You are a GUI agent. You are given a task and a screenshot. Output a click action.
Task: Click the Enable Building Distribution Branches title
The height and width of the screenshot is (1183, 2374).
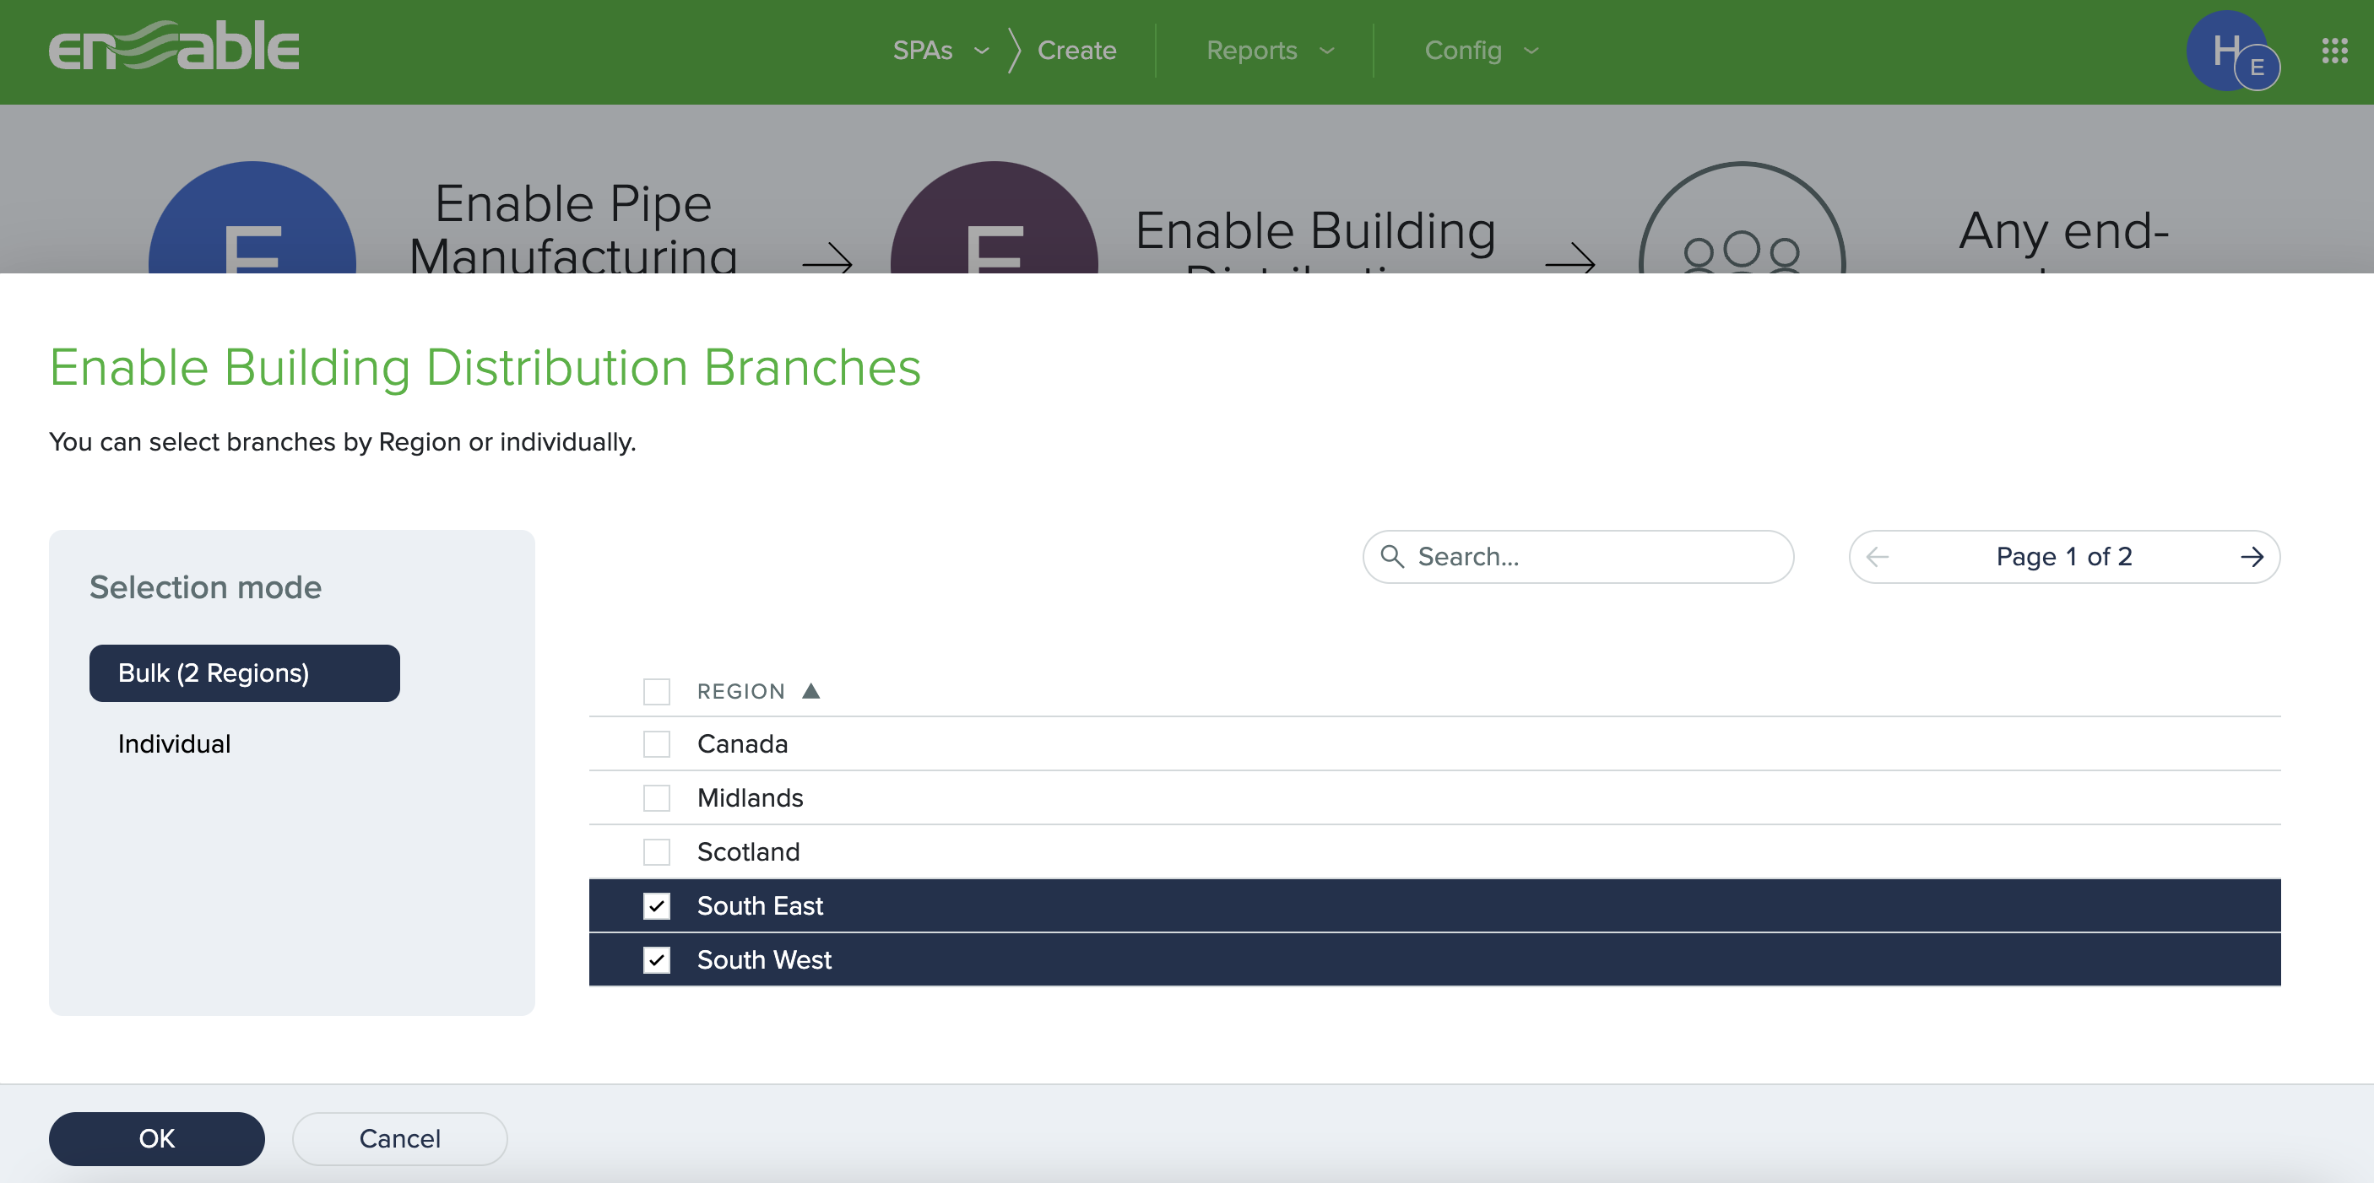485,368
